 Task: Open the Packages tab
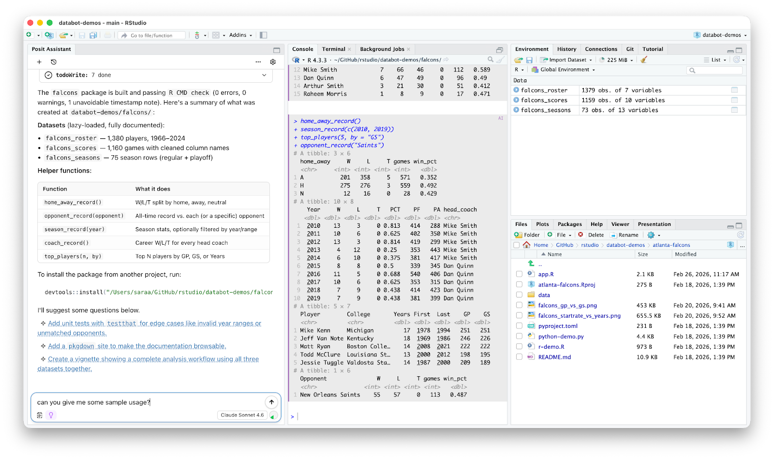[x=569, y=224]
